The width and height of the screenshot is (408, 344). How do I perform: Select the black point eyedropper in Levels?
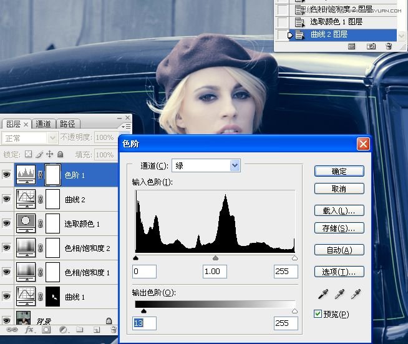tap(323, 295)
